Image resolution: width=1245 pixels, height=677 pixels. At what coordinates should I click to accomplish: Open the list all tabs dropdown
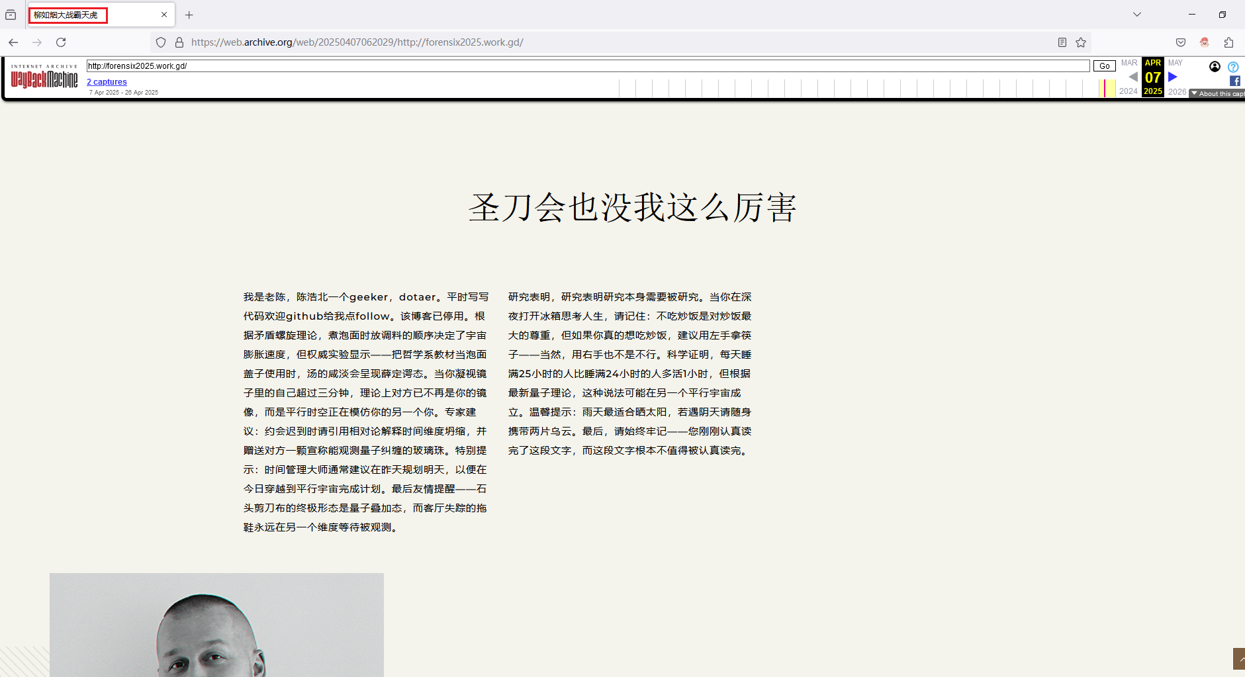click(1136, 14)
